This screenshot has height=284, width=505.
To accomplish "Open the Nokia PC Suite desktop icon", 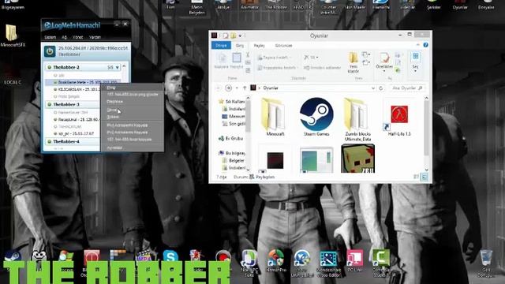I will pyautogui.click(x=249, y=263).
